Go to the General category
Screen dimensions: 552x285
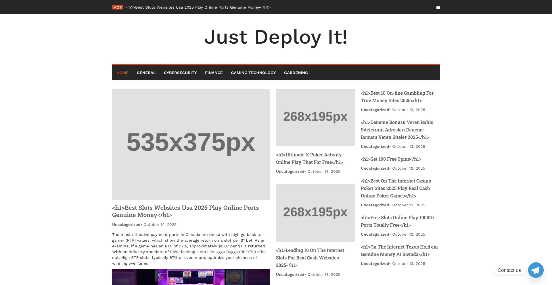(146, 73)
